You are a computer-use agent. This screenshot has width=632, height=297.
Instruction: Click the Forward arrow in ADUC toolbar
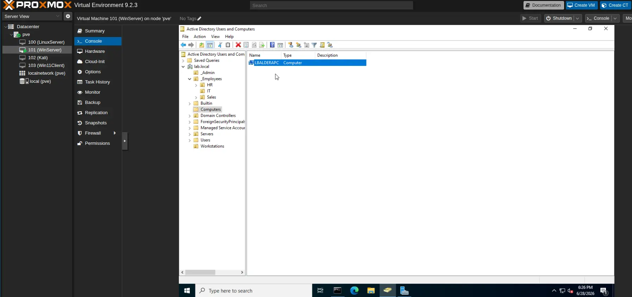click(x=191, y=45)
